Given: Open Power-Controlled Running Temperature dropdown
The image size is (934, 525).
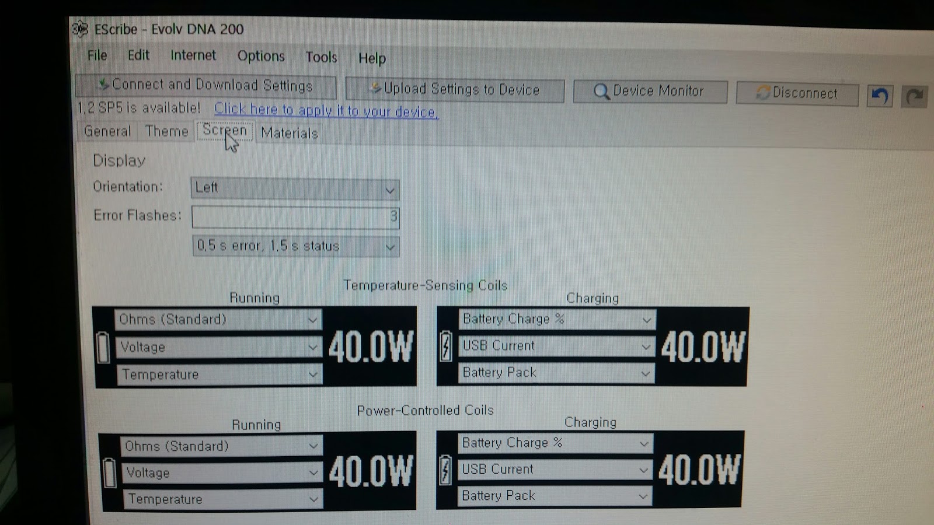Looking at the screenshot, I should click(x=223, y=499).
